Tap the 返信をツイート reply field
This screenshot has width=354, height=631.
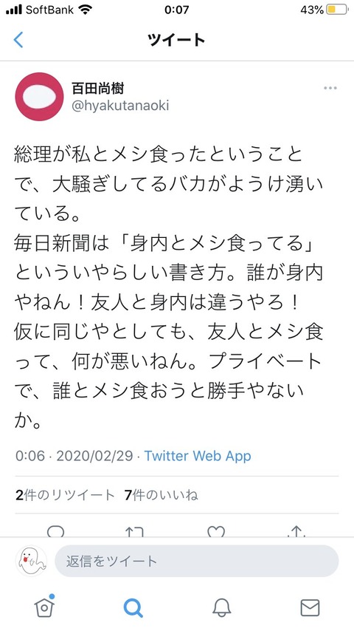196,561
